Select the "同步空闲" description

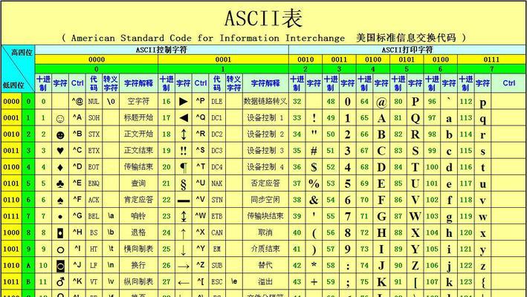pyautogui.click(x=265, y=200)
